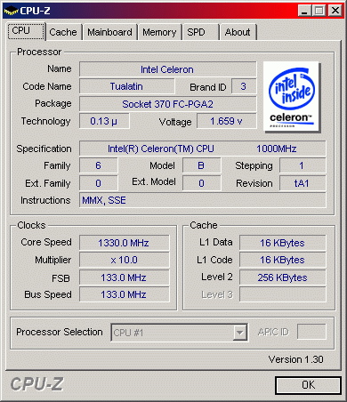Click the FSB value 133.0 MHz
Image resolution: width=347 pixels, height=402 pixels.
point(125,277)
